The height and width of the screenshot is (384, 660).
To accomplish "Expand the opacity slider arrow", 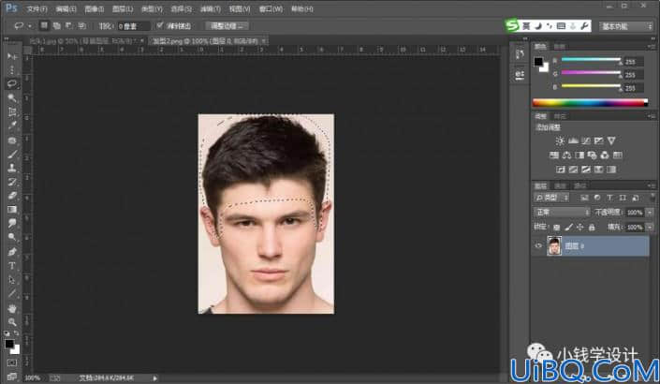I will 650,213.
